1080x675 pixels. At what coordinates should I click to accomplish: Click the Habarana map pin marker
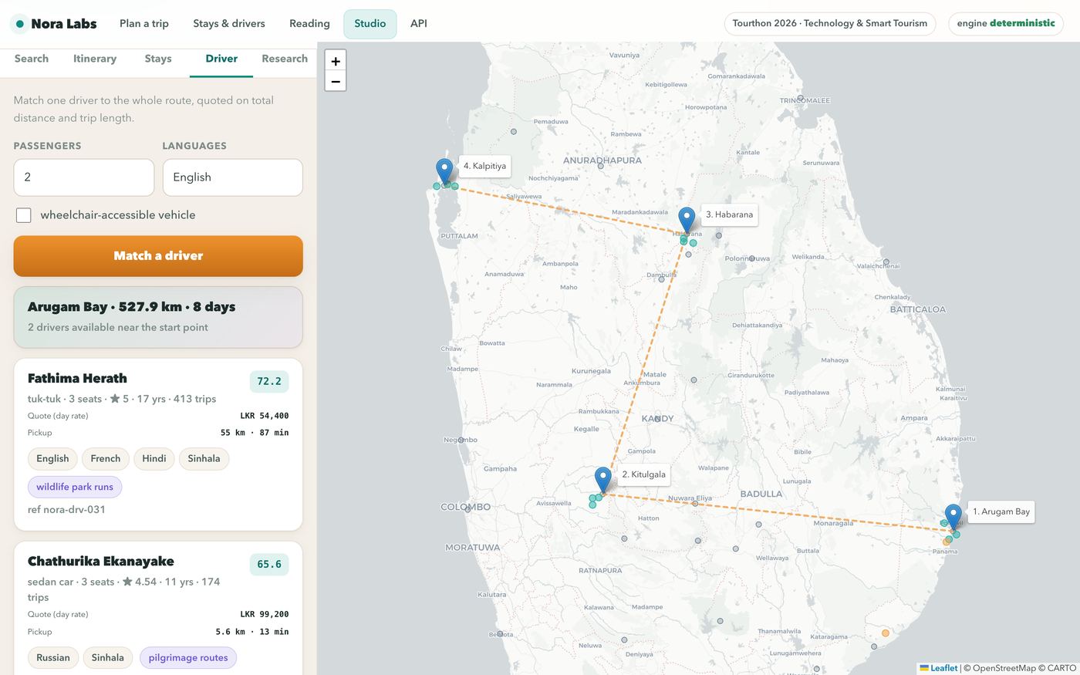[x=687, y=220]
